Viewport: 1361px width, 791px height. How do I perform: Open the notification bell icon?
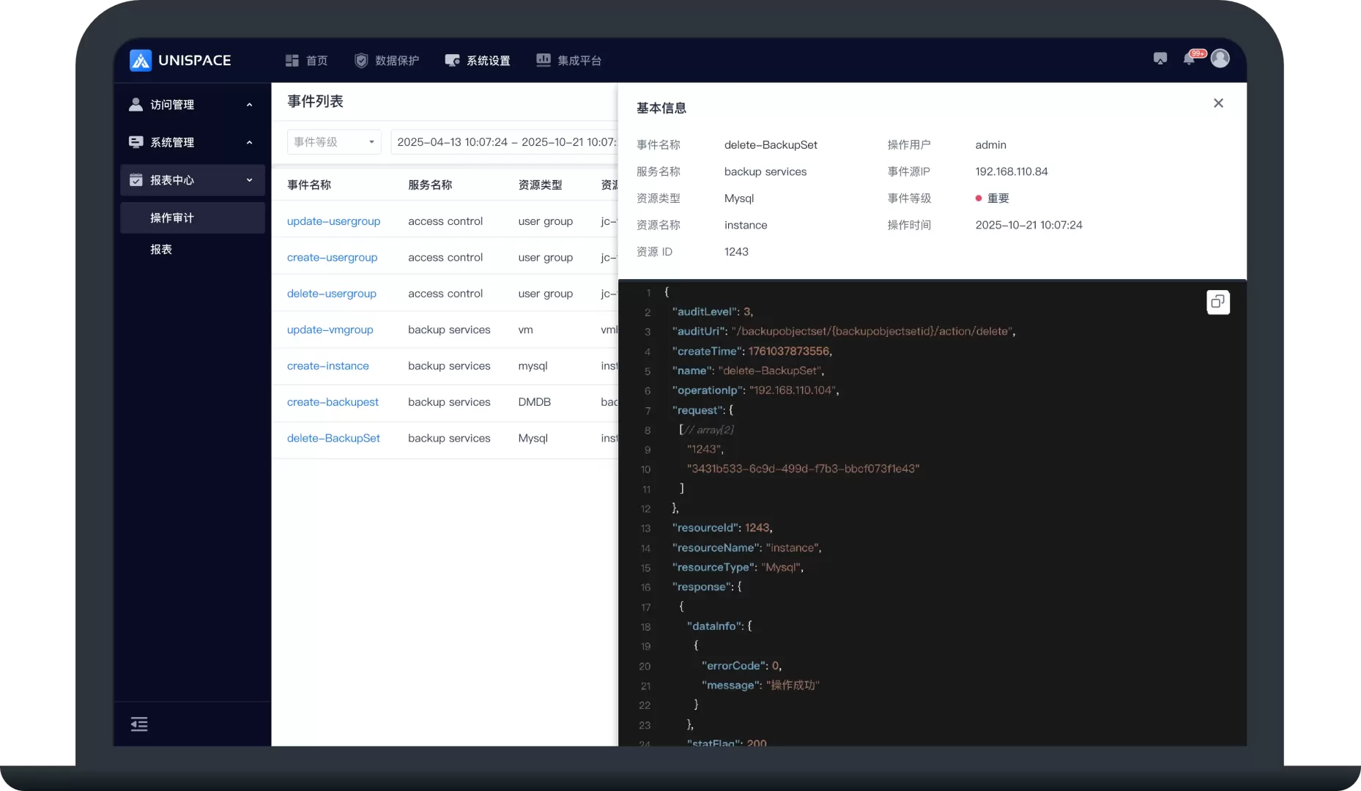click(1189, 59)
